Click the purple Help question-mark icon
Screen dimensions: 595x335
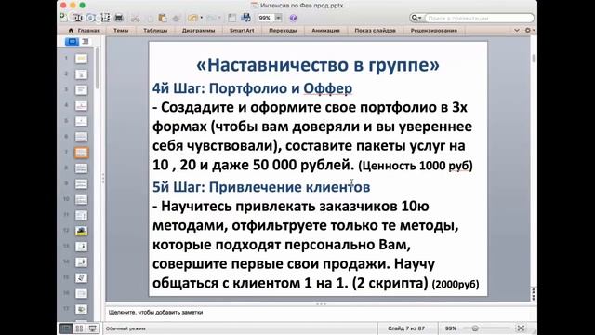[x=293, y=18]
